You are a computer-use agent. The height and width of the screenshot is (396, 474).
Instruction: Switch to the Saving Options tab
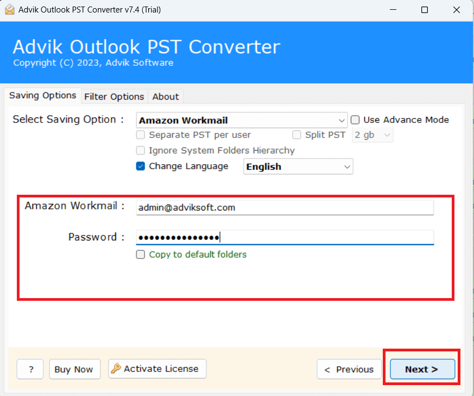click(x=43, y=96)
